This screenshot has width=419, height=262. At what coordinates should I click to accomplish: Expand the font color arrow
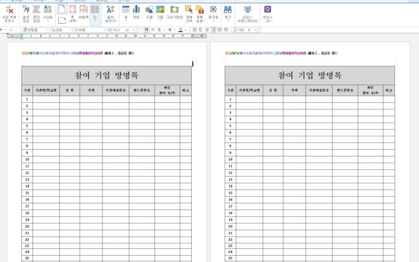coord(185,30)
